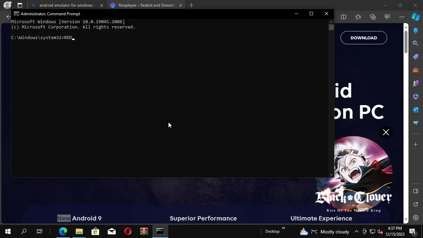This screenshot has width=423, height=238.
Task: Click Command Prompt scrollbar up arrow
Action: 331,22
